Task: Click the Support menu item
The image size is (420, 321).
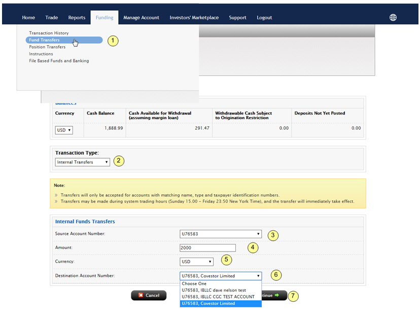Action: pyautogui.click(x=237, y=18)
